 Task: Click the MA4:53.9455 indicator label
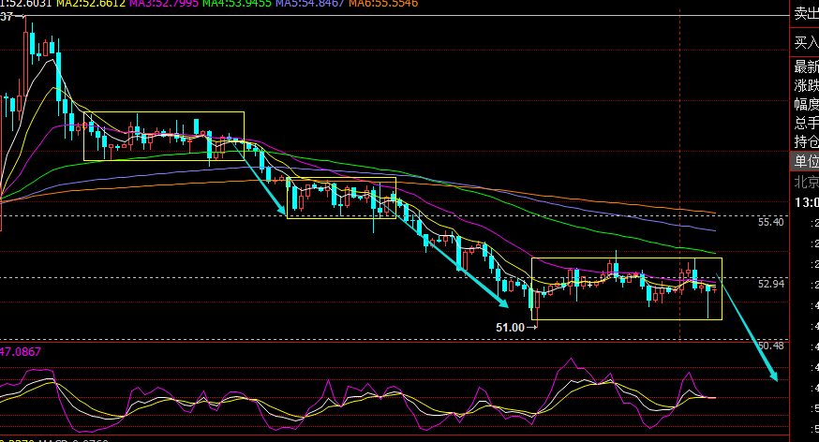coord(237,3)
